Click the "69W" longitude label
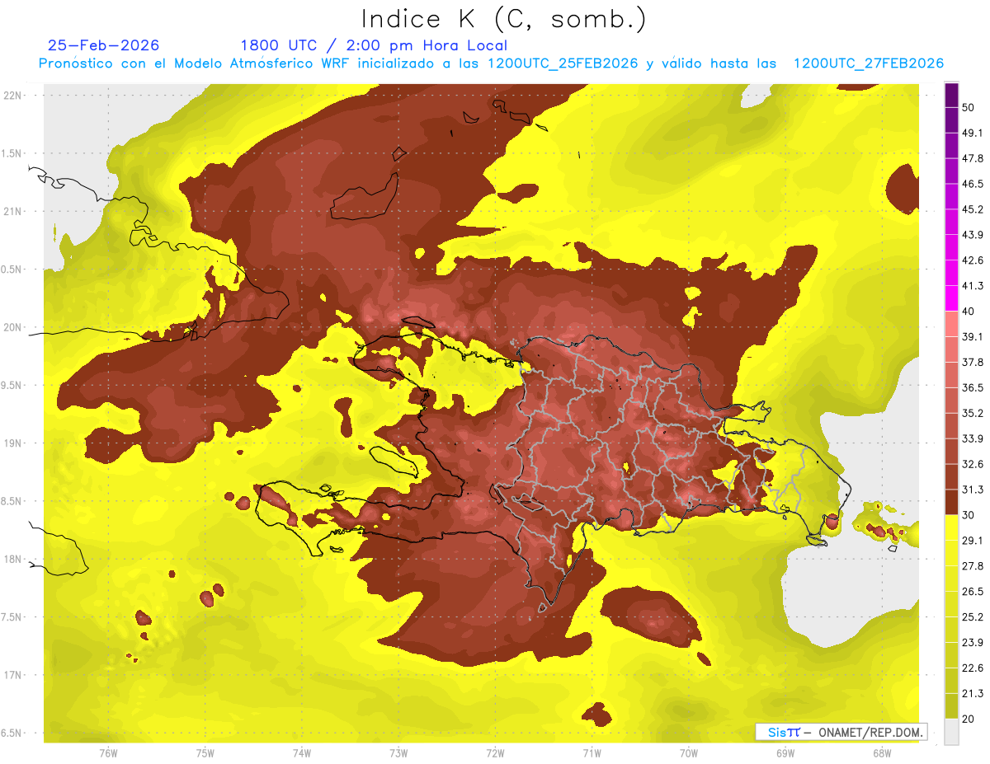This screenshot has height=764, width=990. [785, 753]
